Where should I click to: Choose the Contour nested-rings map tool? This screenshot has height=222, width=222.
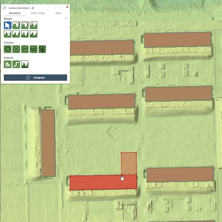pyautogui.click(x=42, y=49)
